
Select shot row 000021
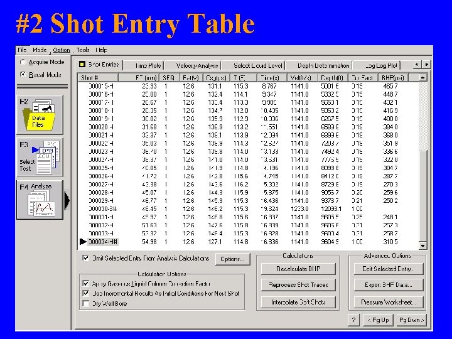[x=248, y=135]
